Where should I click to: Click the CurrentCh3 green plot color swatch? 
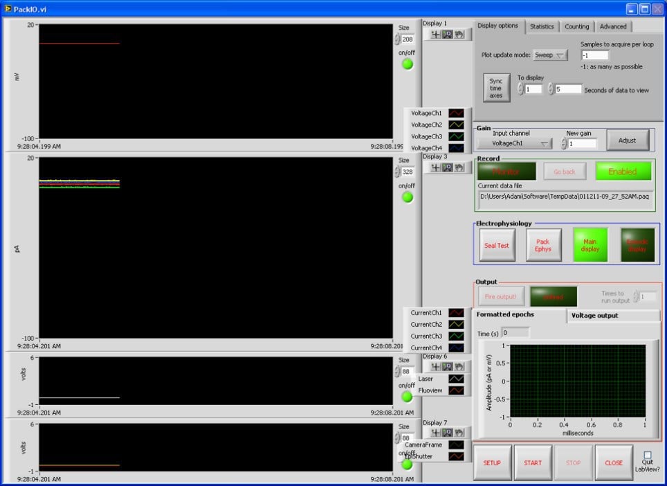[x=456, y=336]
